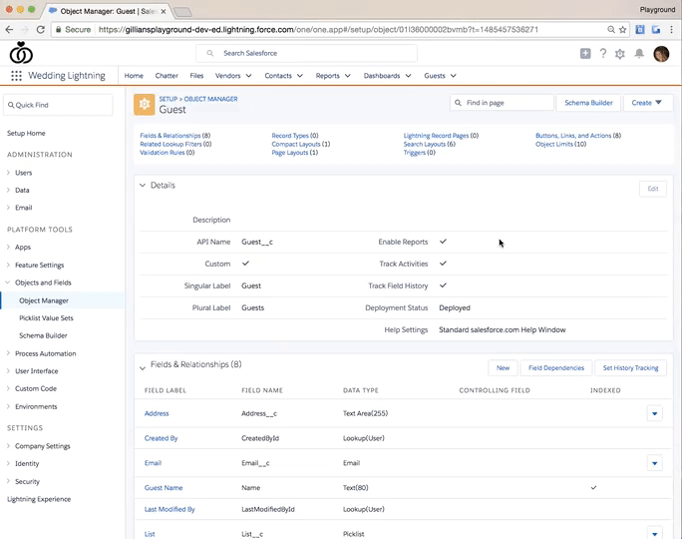Click the save extension icon in toolbar
This screenshot has height=539, width=682.
coord(640,30)
